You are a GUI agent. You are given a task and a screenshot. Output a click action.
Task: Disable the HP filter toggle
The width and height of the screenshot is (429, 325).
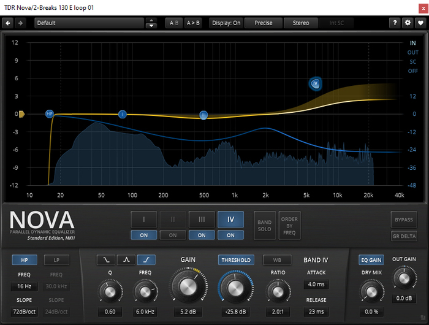(x=24, y=260)
